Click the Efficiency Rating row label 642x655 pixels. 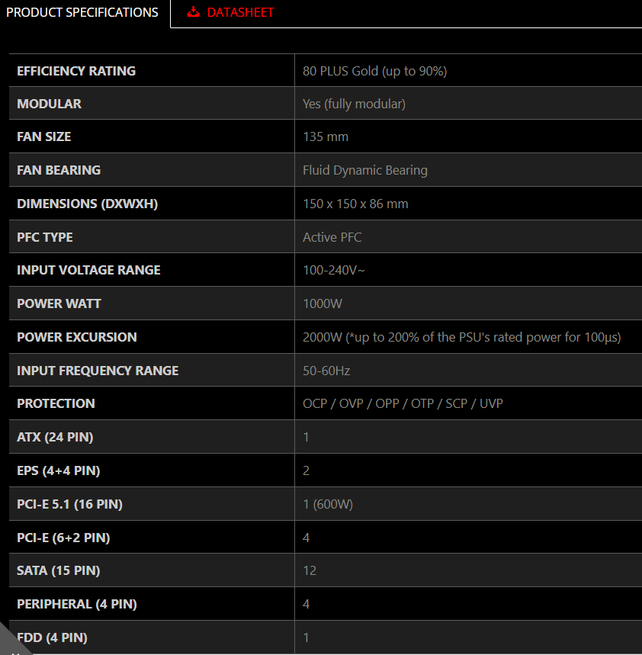76,71
